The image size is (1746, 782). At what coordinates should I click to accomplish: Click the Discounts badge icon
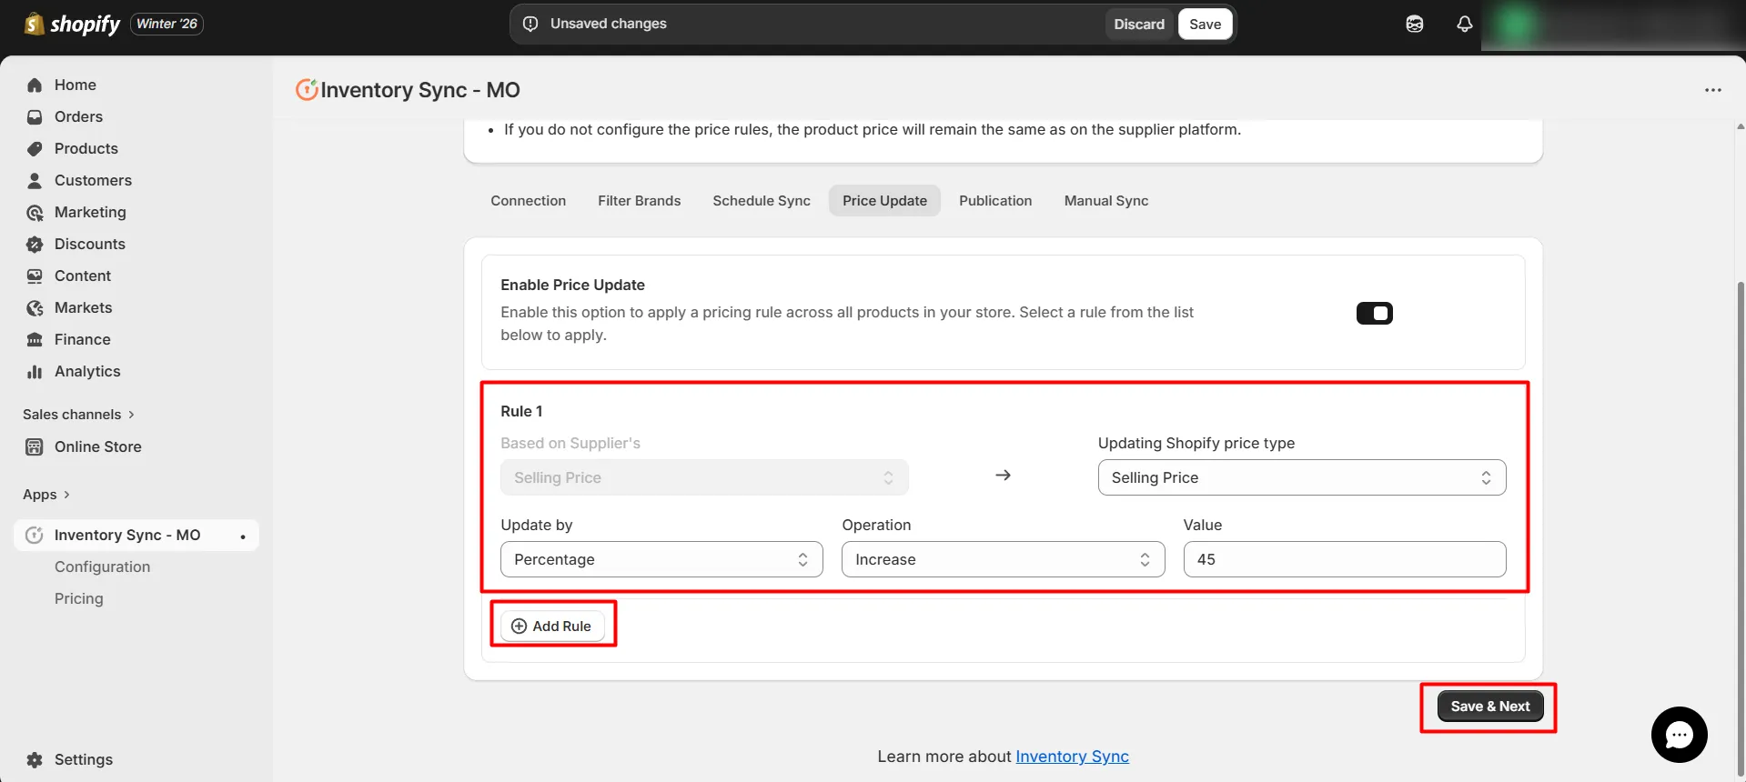(35, 244)
